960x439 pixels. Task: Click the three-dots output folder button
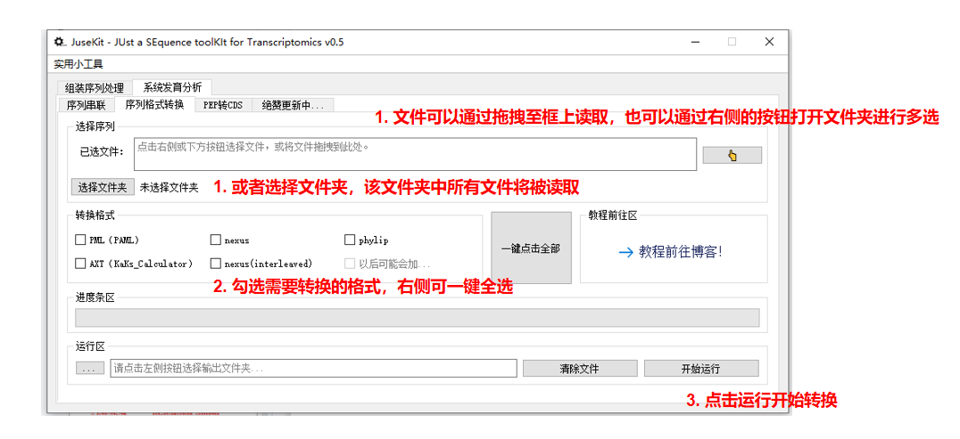tap(89, 369)
